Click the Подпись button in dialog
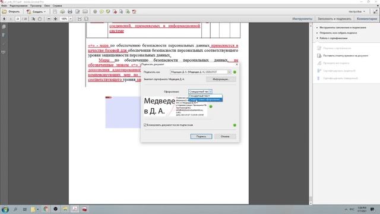This screenshot has height=214, width=380. tap(201, 137)
